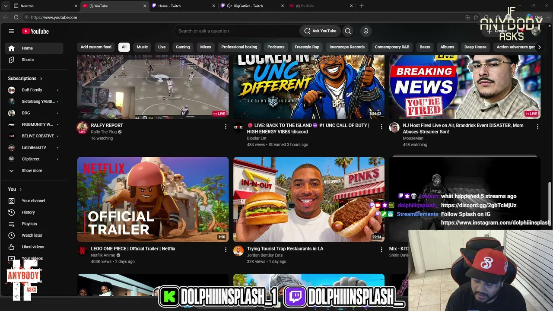Open Your channel in the sidebar
The image size is (553, 311).
click(34, 201)
